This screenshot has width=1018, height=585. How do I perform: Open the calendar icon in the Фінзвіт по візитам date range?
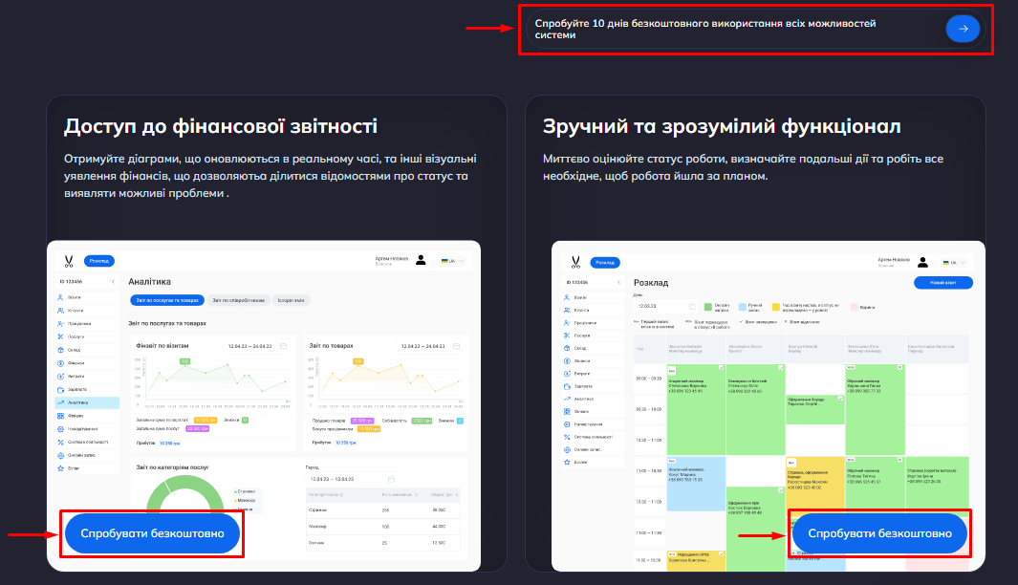pos(284,346)
